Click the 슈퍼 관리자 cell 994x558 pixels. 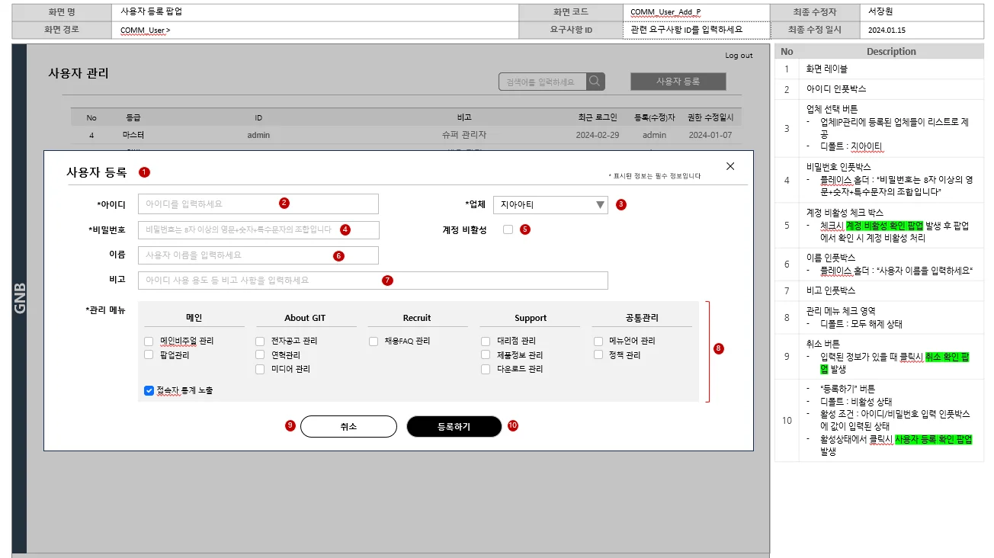(463, 135)
